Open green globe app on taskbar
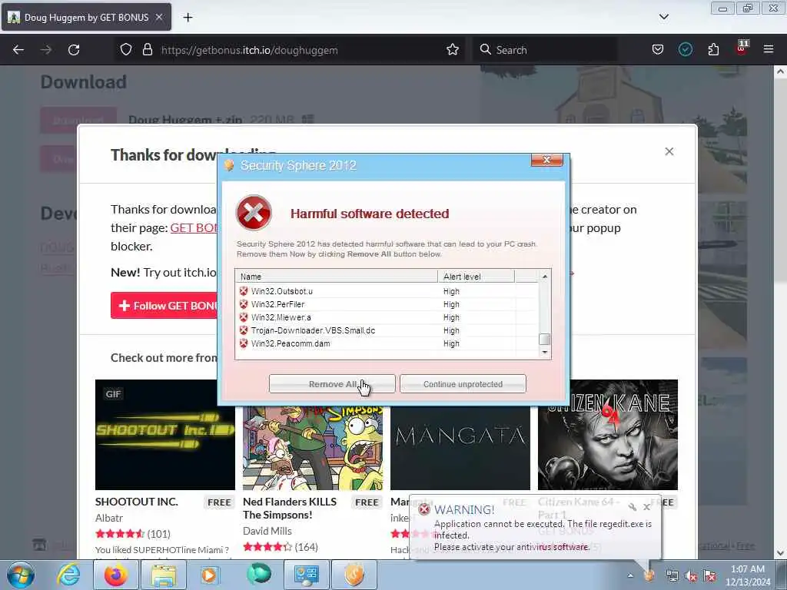The height and width of the screenshot is (590, 787). (x=258, y=575)
